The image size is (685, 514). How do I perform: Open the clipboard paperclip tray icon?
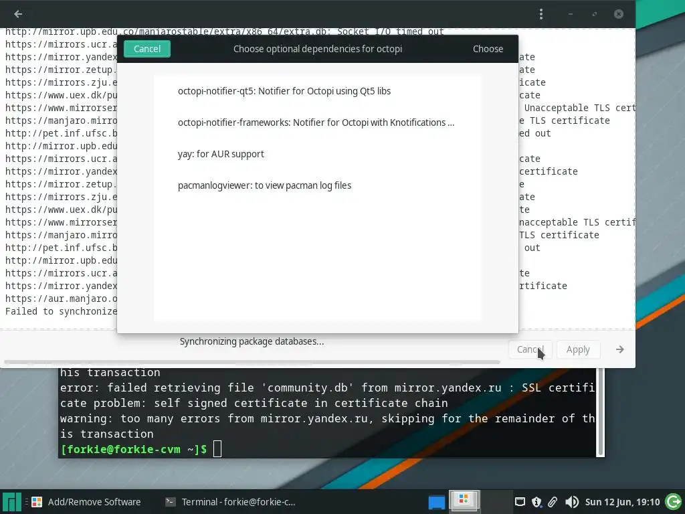pyautogui.click(x=552, y=502)
